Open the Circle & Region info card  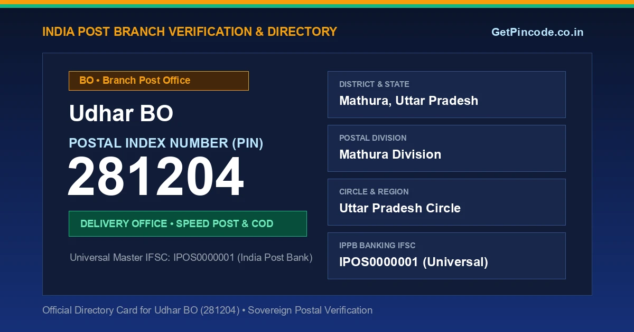tap(446, 202)
